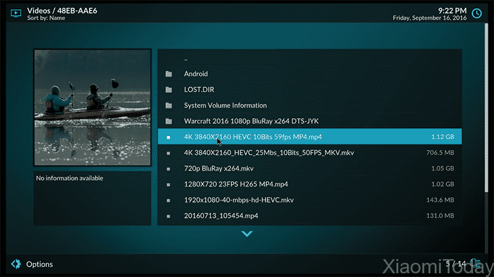This screenshot has width=494, height=277.
Task: Select 4K 3840X2160_HEVC_25Mbs_10Bits_50FPS_MKV.mkv file
Action: [x=269, y=153]
